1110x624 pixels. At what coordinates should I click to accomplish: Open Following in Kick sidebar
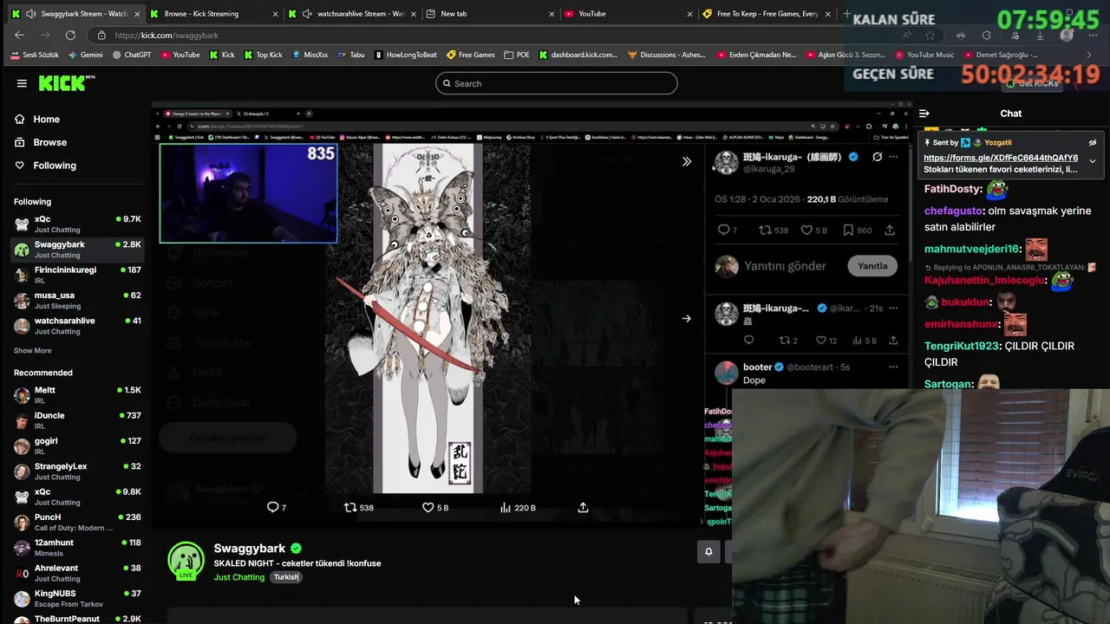[55, 166]
